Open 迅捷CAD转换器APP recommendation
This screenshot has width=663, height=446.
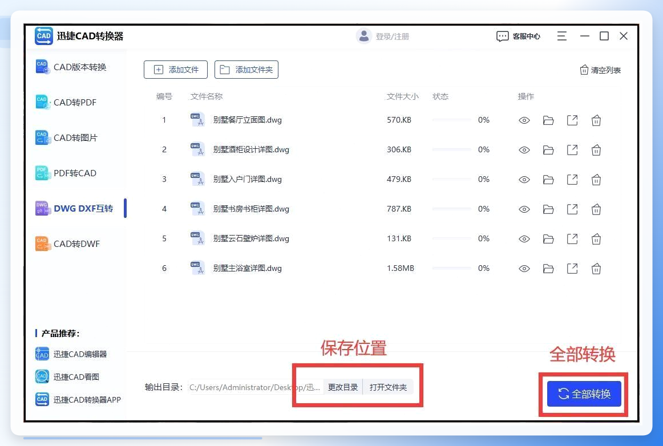pyautogui.click(x=78, y=399)
